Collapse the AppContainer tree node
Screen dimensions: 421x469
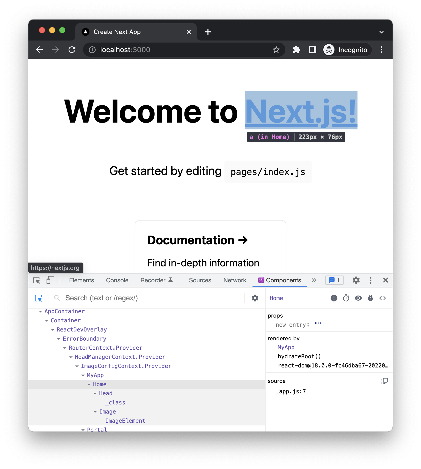(x=40, y=311)
